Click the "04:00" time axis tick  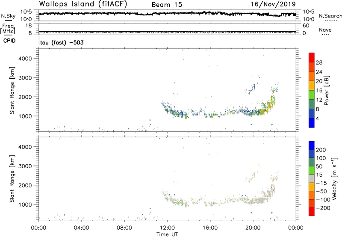click(82, 228)
